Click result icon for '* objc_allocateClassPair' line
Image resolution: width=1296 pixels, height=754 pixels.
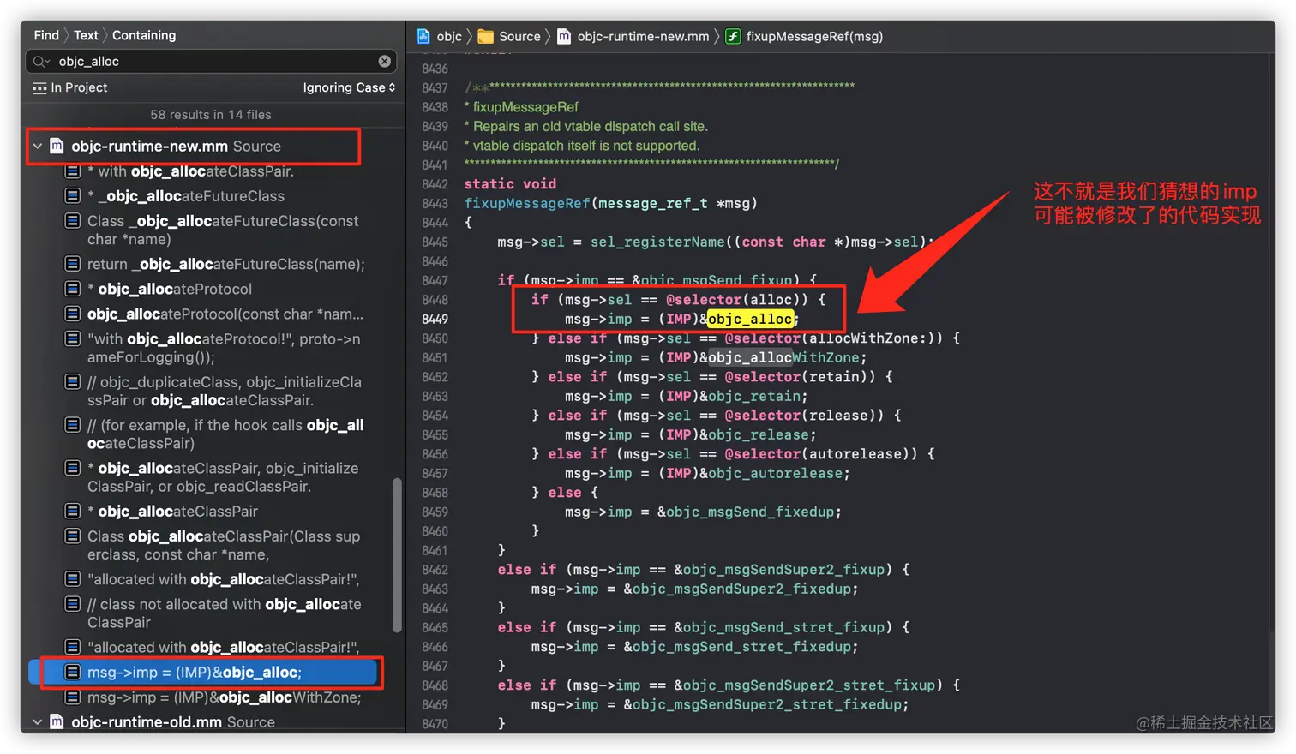[x=73, y=511]
